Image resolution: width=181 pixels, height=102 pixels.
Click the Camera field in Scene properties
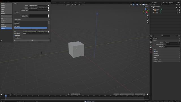pyautogui.click(x=172, y=43)
